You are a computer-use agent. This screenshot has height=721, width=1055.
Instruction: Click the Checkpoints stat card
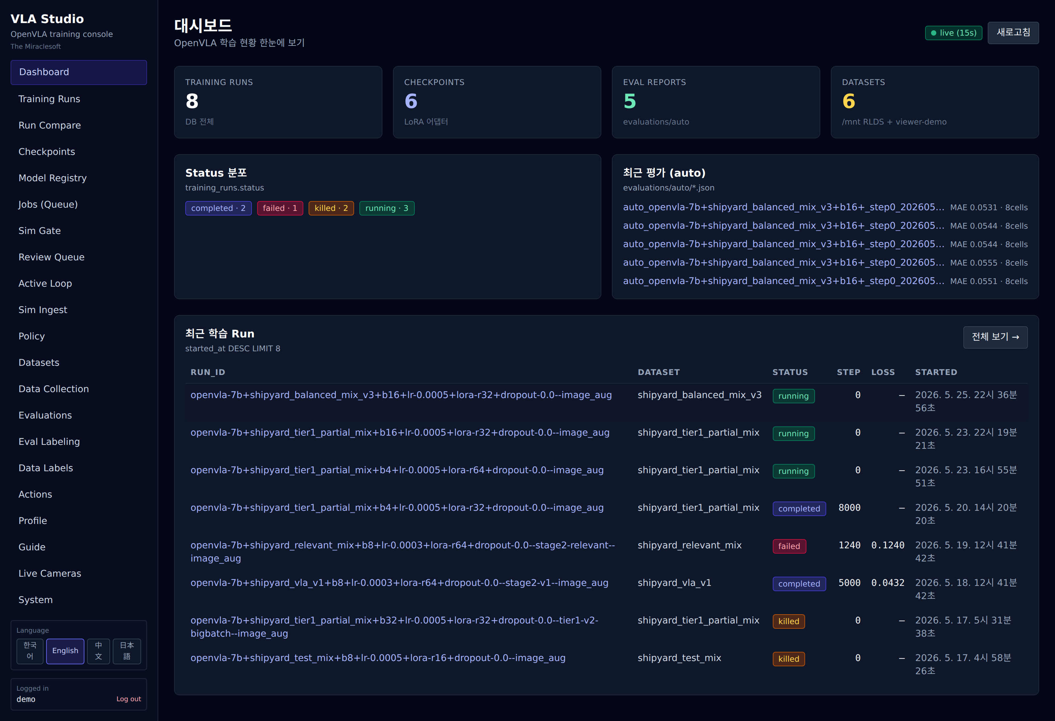coord(497,102)
